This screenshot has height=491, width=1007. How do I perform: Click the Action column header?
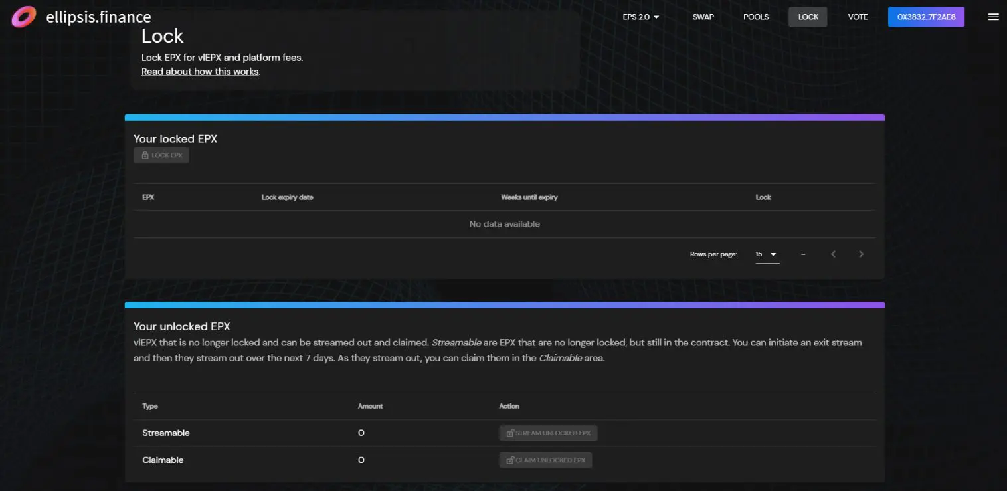pyautogui.click(x=509, y=406)
